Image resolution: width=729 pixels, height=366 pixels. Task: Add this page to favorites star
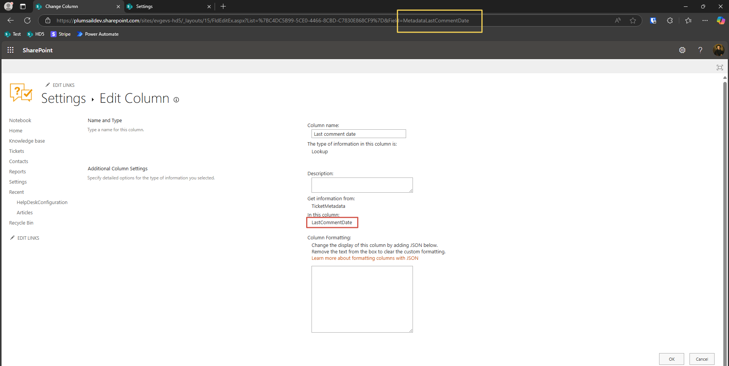point(633,20)
